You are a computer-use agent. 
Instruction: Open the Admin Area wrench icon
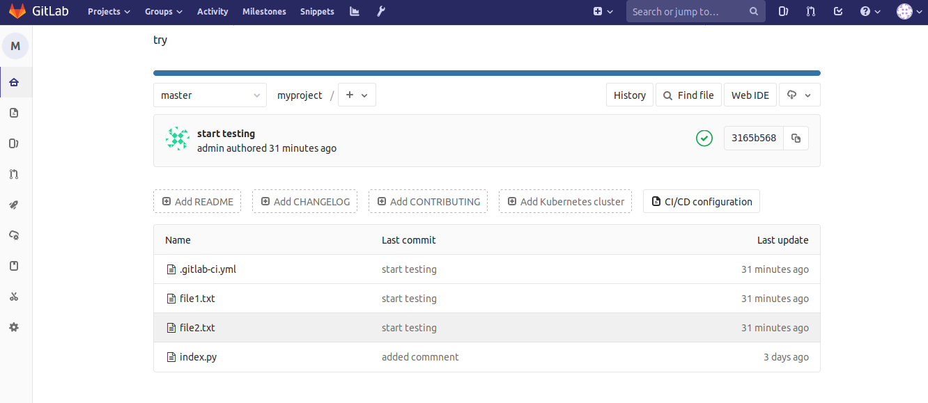click(380, 11)
